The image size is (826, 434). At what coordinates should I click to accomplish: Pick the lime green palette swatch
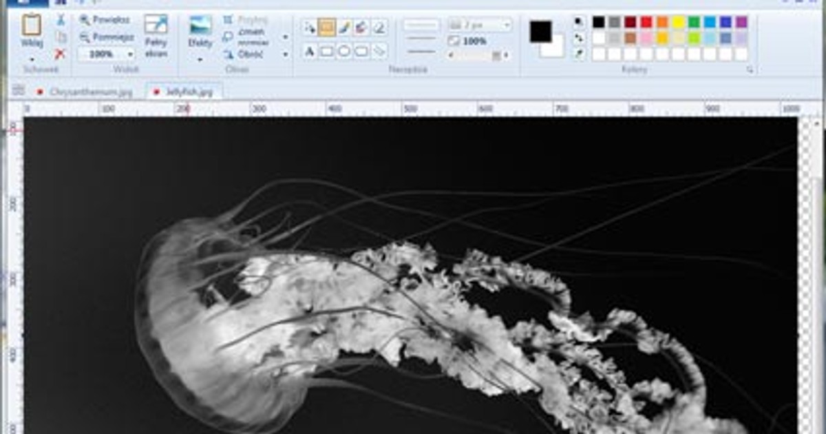[694, 38]
